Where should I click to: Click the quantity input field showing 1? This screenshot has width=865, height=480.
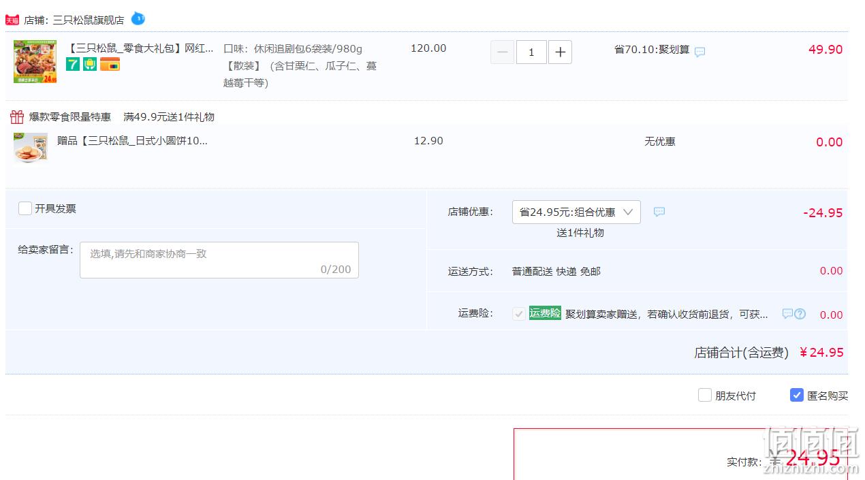coord(531,52)
